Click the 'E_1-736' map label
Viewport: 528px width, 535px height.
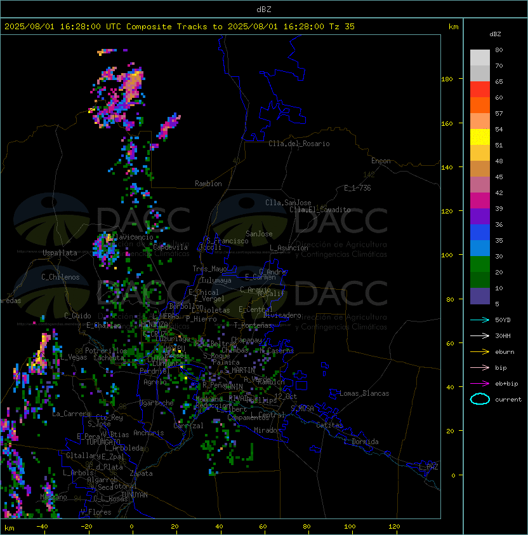[x=357, y=188]
